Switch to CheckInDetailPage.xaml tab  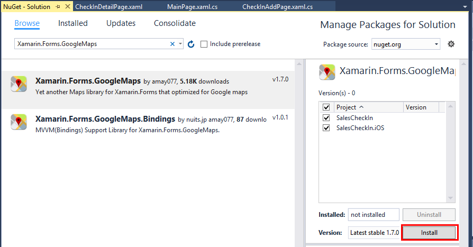coord(108,7)
